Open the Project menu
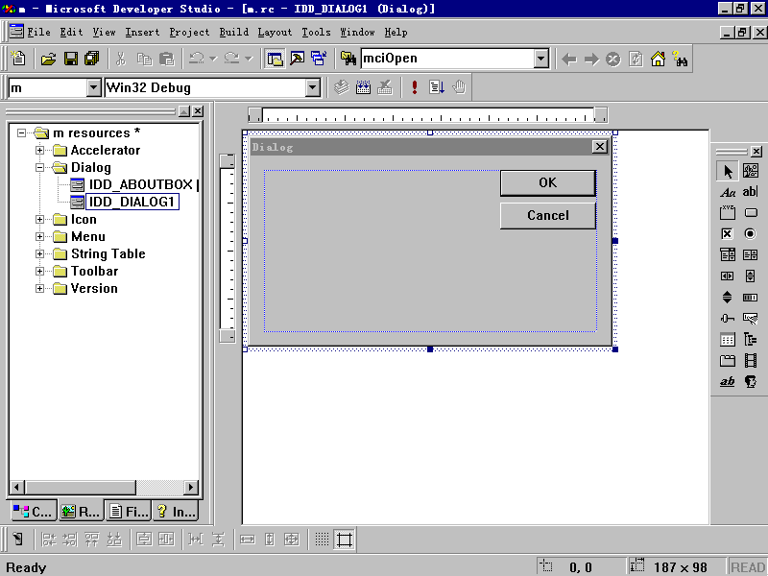This screenshot has height=576, width=768. [189, 33]
